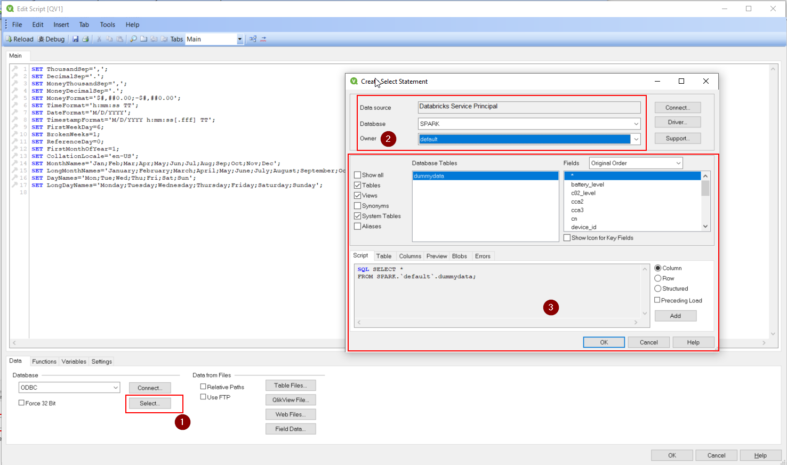Viewport: 787px width, 465px height.
Task: Expand the Owner dropdown
Action: pyautogui.click(x=636, y=139)
